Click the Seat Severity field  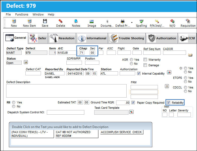(x=184, y=115)
